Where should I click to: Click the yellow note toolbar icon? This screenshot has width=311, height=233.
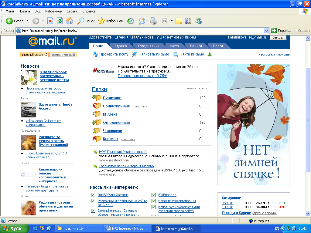(179, 21)
